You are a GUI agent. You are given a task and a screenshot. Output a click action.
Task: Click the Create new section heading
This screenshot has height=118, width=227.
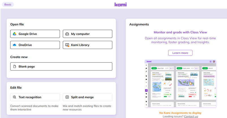coord(19,57)
